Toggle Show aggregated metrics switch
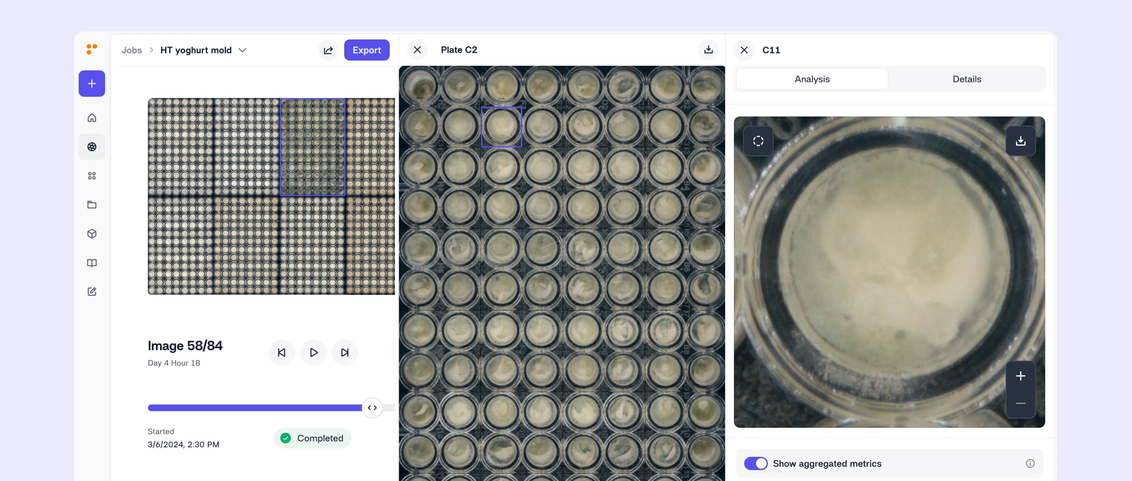This screenshot has height=481, width=1132. point(756,463)
